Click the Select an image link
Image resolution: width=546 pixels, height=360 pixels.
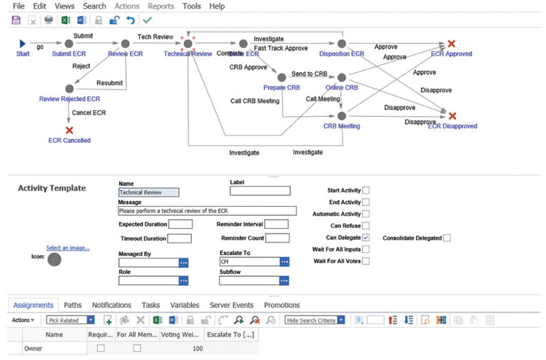click(x=68, y=247)
